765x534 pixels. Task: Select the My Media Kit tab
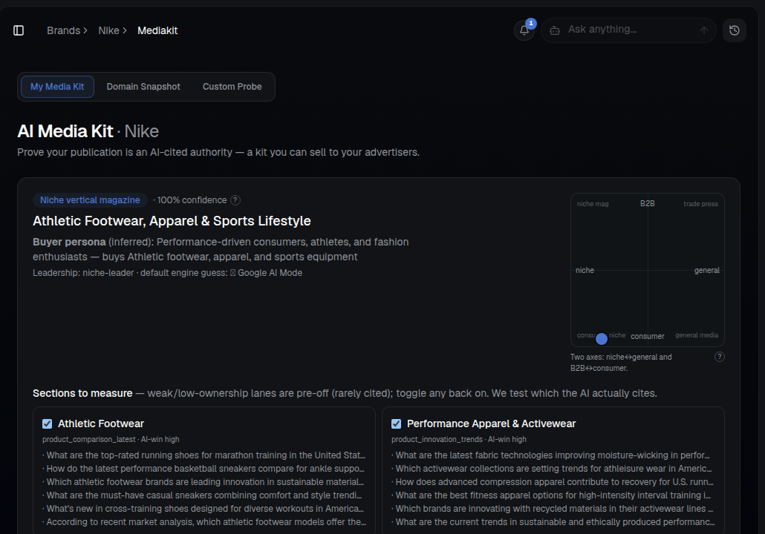57,87
